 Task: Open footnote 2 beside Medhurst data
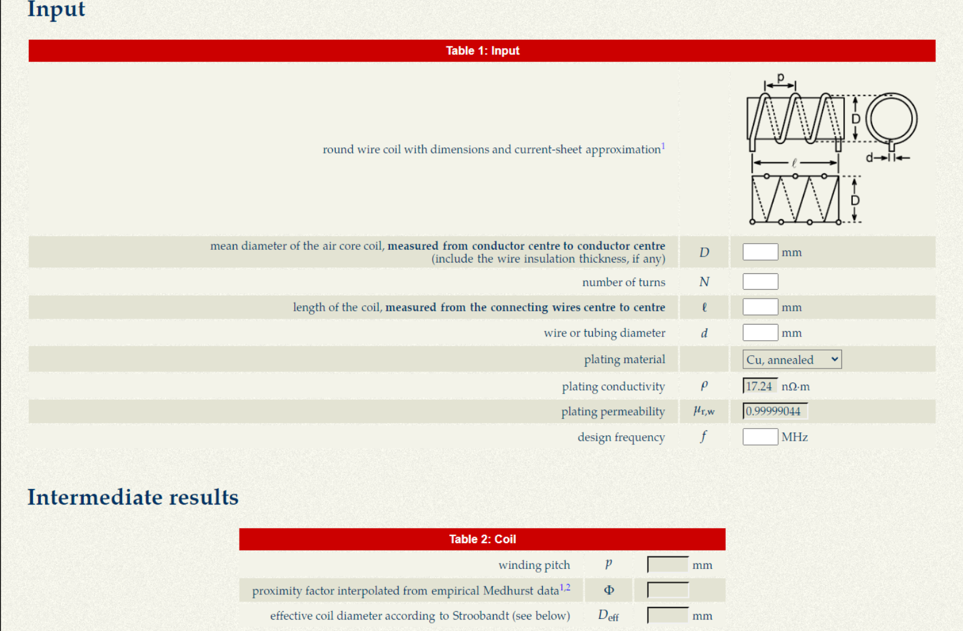568,587
